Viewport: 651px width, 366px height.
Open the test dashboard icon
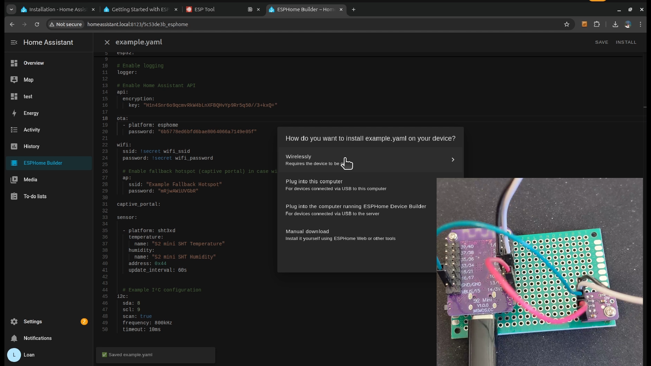pyautogui.click(x=14, y=97)
